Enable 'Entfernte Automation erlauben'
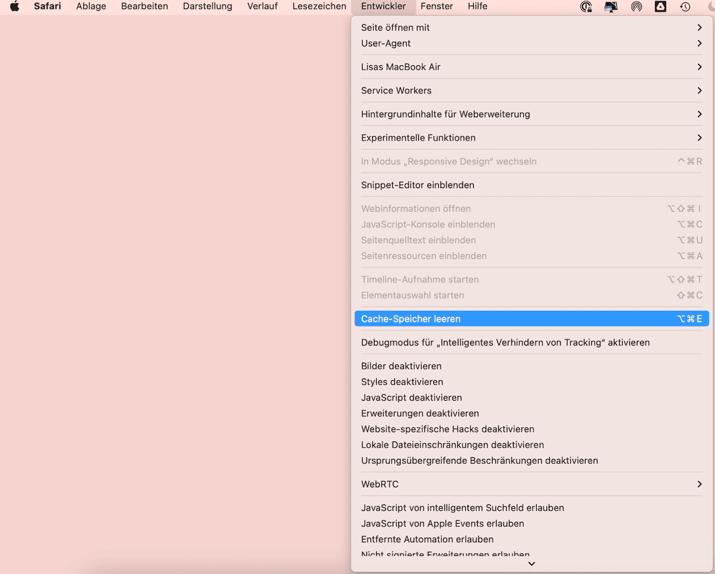 click(532, 539)
